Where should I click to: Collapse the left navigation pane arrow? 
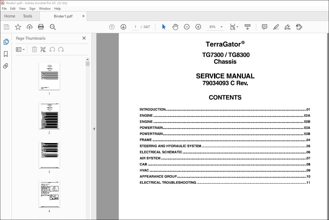pyautogui.click(x=94, y=129)
